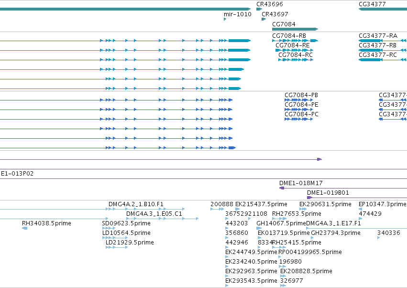Click the 474429 feature label
The image size is (407, 288).
point(370,214)
